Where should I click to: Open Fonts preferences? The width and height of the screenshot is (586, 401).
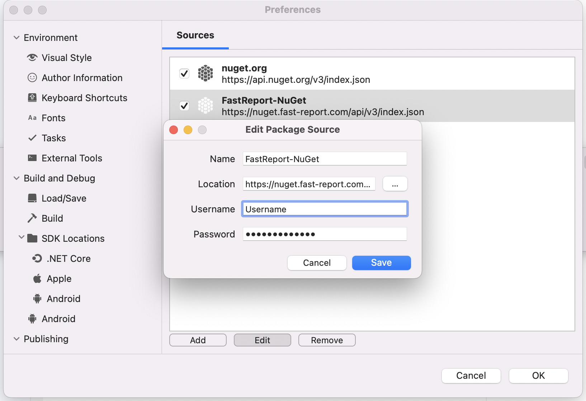click(54, 118)
